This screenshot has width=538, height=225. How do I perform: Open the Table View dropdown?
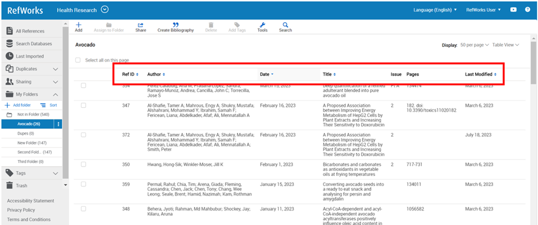pos(506,45)
